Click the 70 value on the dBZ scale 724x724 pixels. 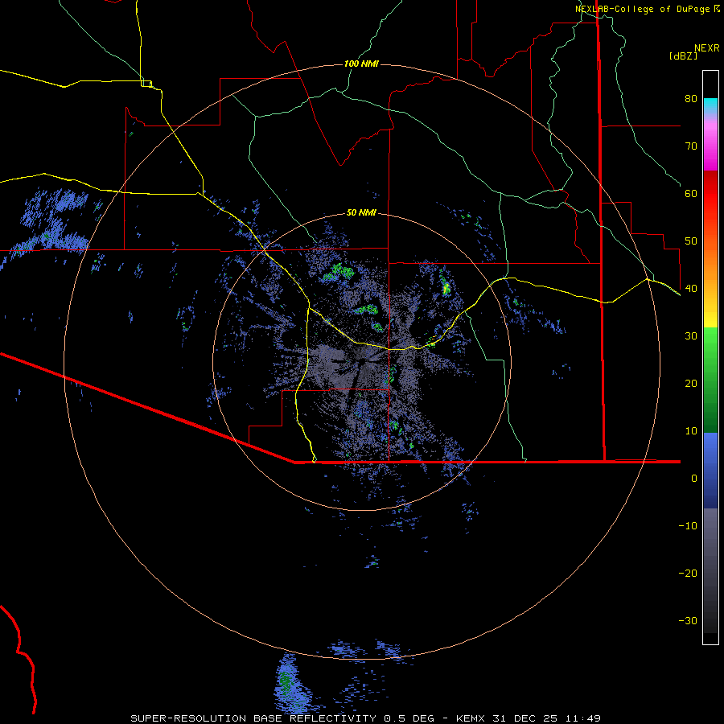691,146
